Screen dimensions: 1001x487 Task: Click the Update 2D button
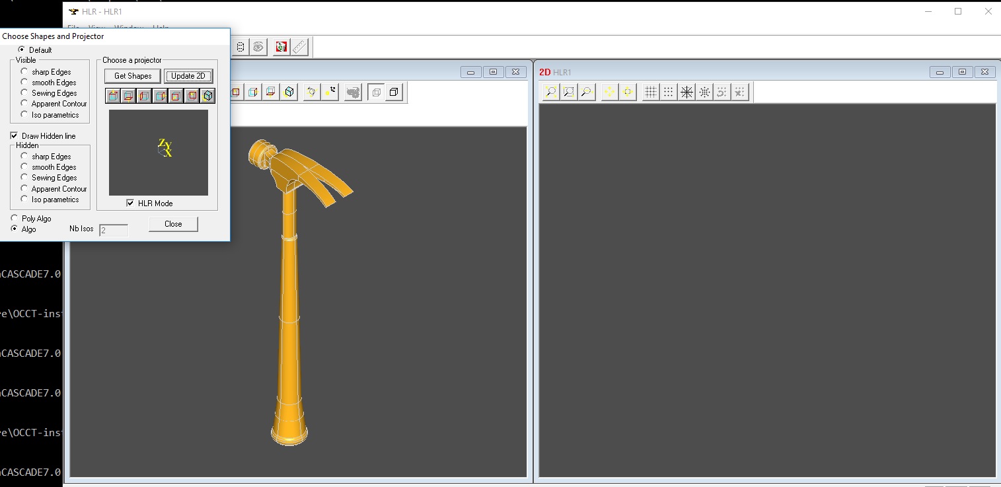coord(188,76)
